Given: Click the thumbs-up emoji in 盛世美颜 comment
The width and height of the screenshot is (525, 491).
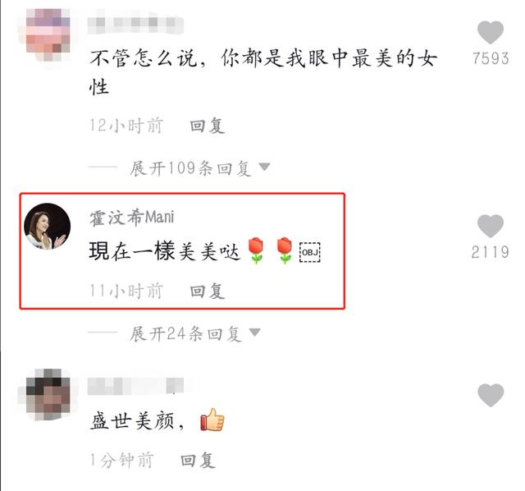Looking at the screenshot, I should [212, 420].
